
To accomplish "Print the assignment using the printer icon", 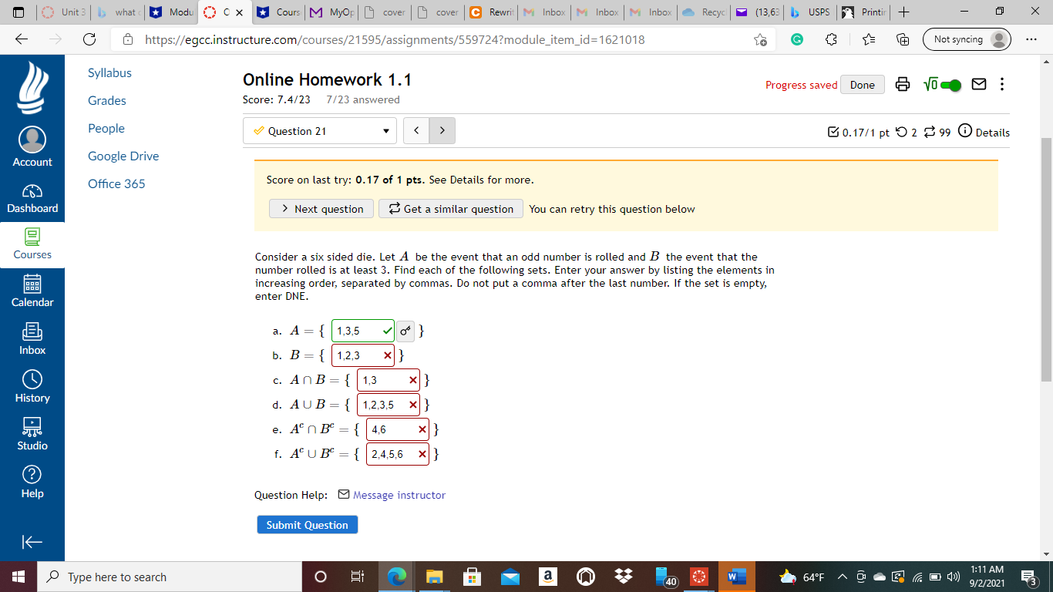I will [903, 85].
